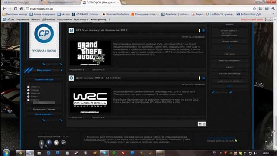Screen dimensions: 277x156
Task: Bookmark this page with the star icon
Action: [x=254, y=9]
